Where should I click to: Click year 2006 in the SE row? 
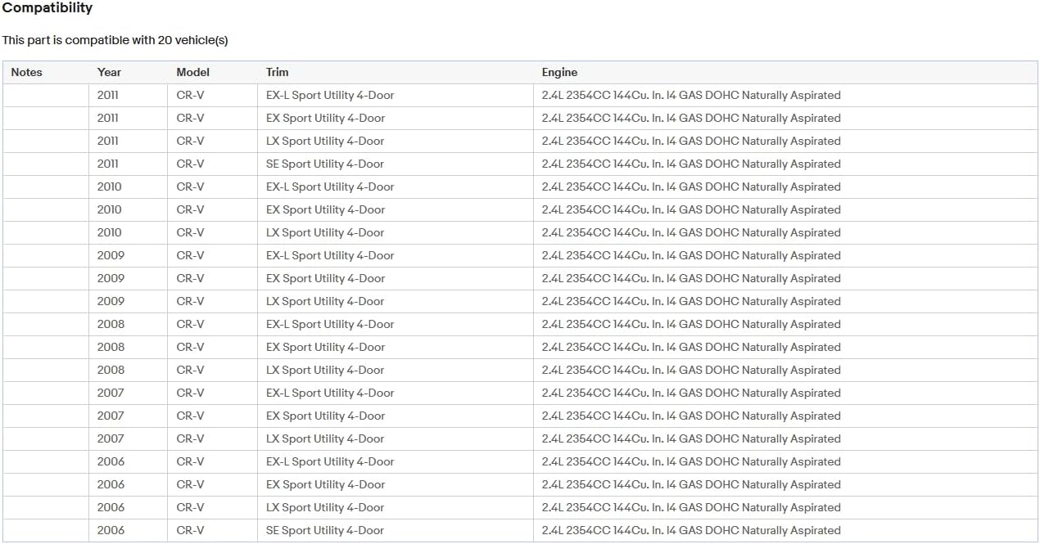tap(111, 530)
